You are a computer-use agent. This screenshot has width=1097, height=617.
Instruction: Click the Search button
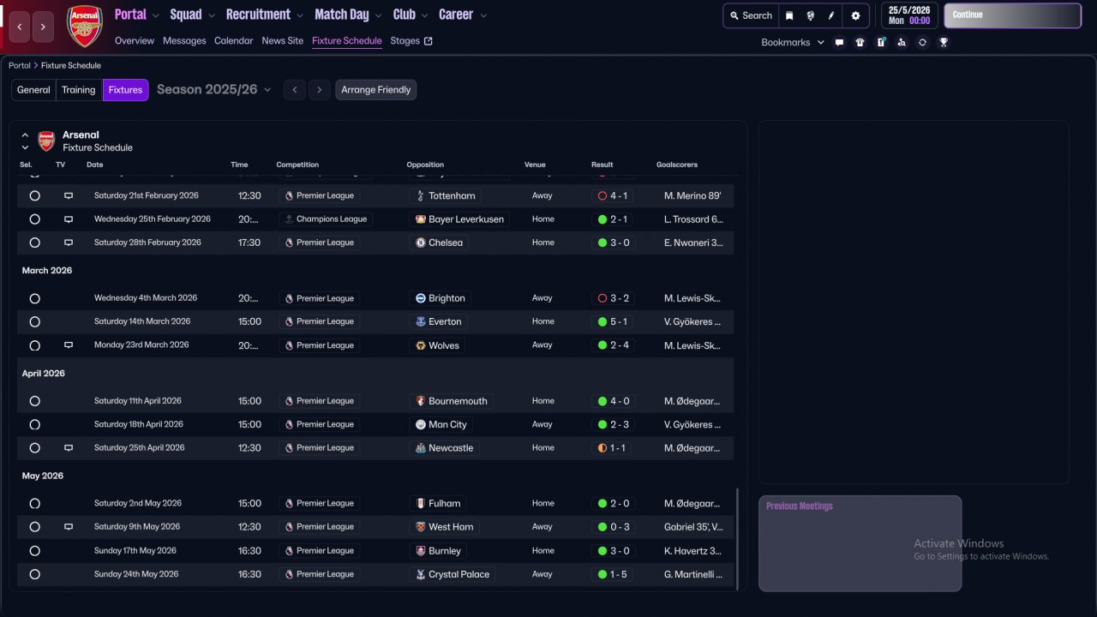click(x=750, y=15)
